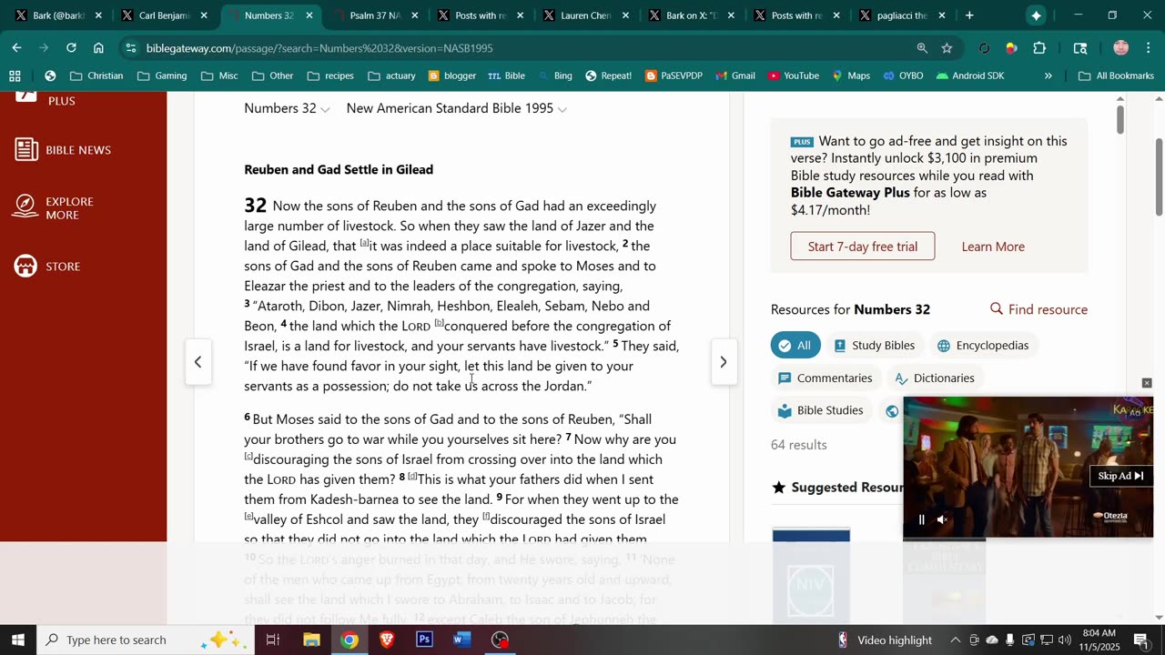Filter resources by Commentaries

pyautogui.click(x=825, y=378)
